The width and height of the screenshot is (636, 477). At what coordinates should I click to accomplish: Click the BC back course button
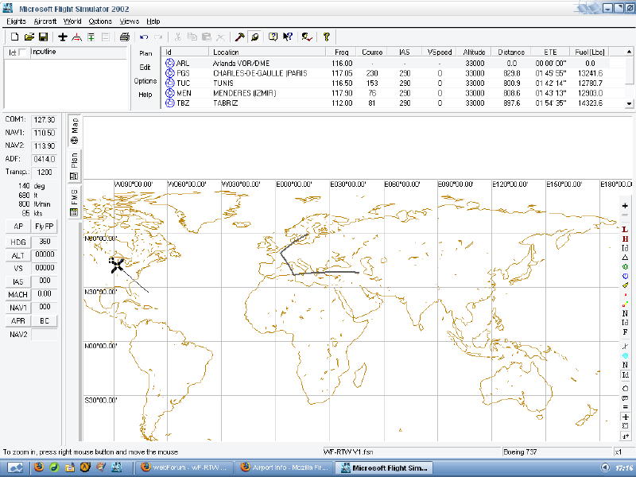[45, 321]
